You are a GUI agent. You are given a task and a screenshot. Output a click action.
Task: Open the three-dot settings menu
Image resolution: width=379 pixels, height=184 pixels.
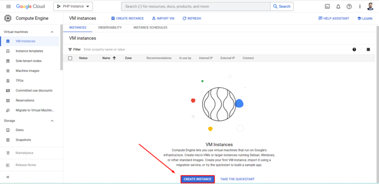pos(360,6)
